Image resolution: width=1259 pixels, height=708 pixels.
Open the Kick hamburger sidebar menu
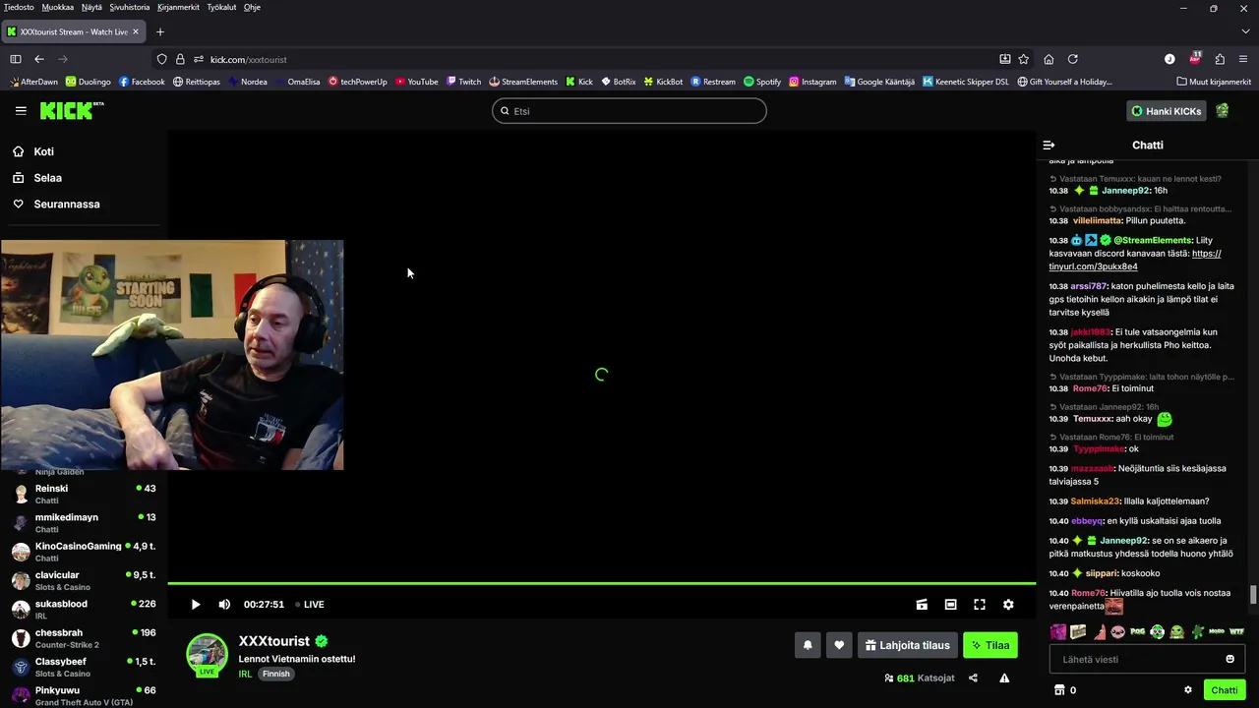(x=21, y=111)
